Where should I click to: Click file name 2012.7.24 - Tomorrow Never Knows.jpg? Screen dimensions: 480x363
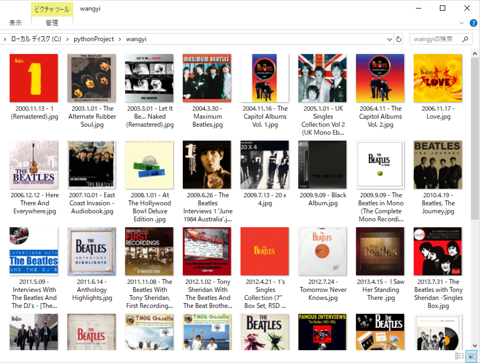(323, 290)
